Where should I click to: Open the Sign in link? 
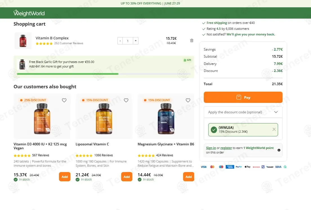point(211,148)
